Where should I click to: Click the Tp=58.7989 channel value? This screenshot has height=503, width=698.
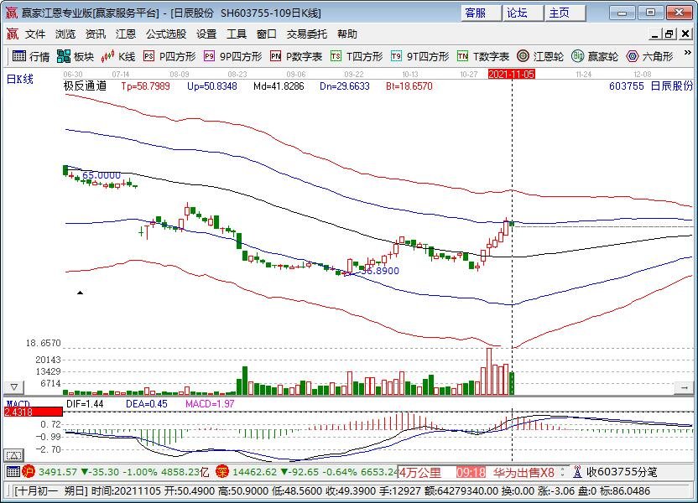[146, 86]
